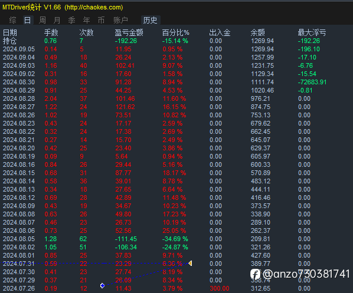Click the blue arrow trade marker

(103, 285)
